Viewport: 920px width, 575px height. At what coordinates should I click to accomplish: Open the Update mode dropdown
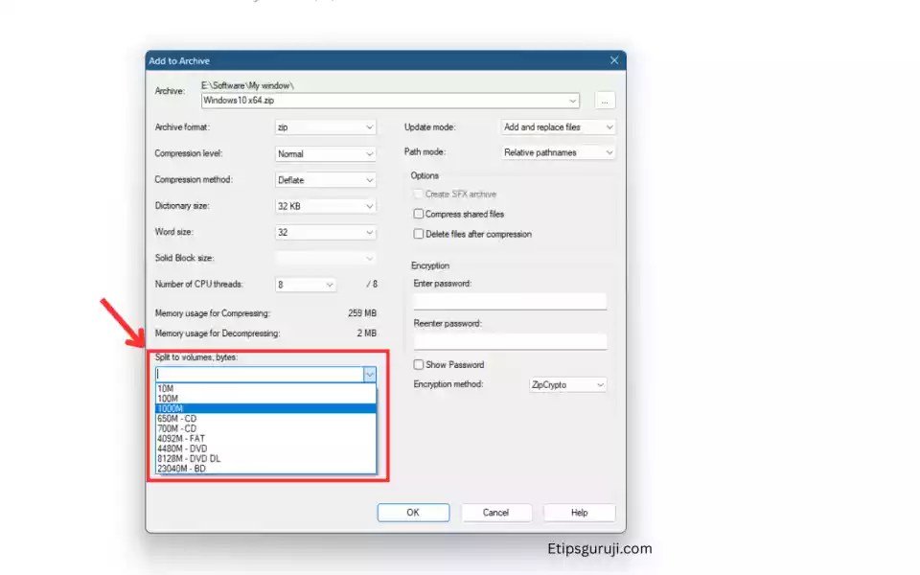coord(557,126)
